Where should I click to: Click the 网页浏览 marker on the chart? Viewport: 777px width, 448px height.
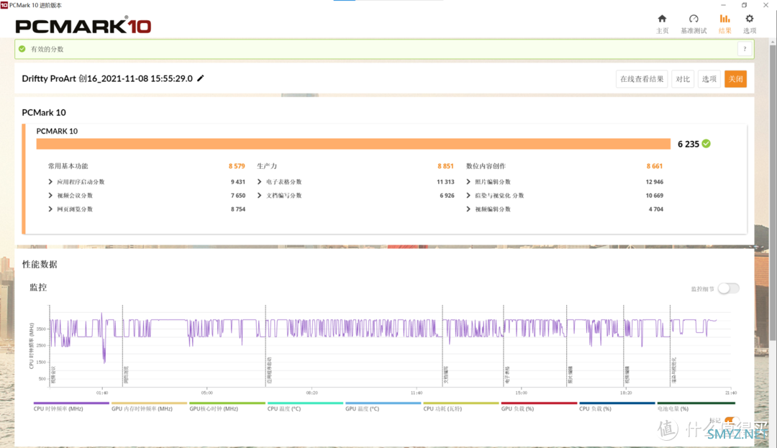pyautogui.click(x=126, y=375)
